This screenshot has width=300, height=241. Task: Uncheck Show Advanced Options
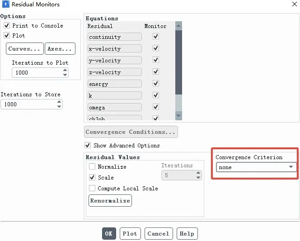coord(88,146)
